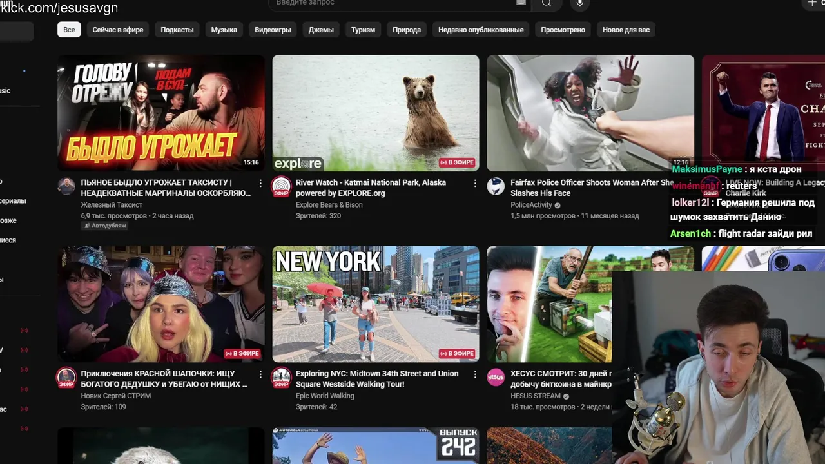Click Epic World Walking channel name
This screenshot has width=825, height=464.
pos(325,396)
